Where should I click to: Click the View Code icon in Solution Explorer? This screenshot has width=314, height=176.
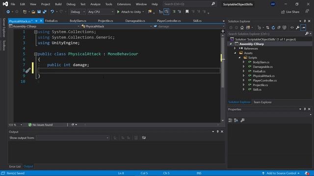pos(292,27)
